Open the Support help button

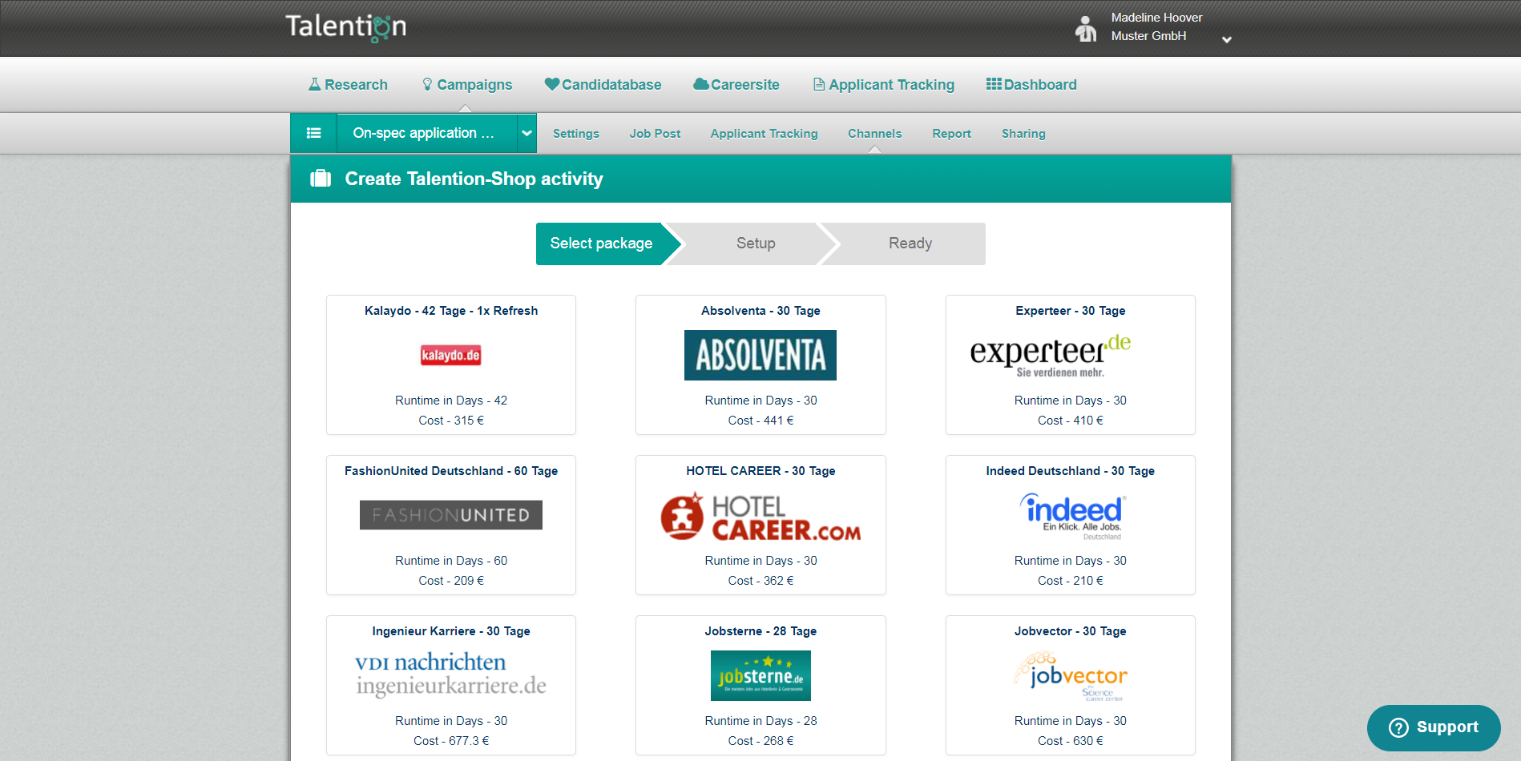coord(1434,727)
